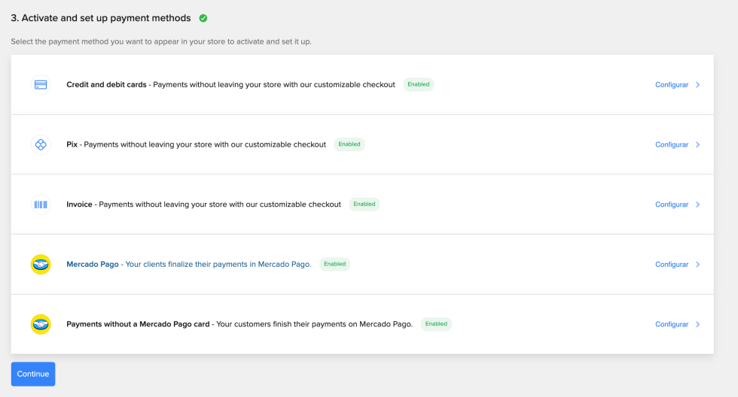Open Configurar link for Pix
The height and width of the screenshot is (397, 738).
pyautogui.click(x=671, y=144)
